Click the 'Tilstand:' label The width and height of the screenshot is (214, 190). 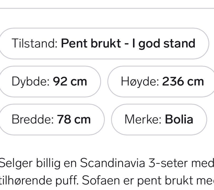coord(35,44)
